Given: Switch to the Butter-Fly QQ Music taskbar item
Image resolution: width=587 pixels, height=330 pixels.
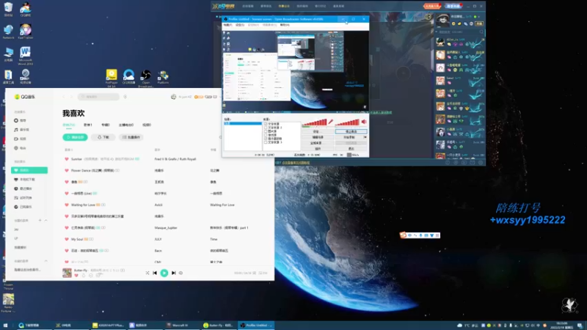Looking at the screenshot, I should coord(218,326).
